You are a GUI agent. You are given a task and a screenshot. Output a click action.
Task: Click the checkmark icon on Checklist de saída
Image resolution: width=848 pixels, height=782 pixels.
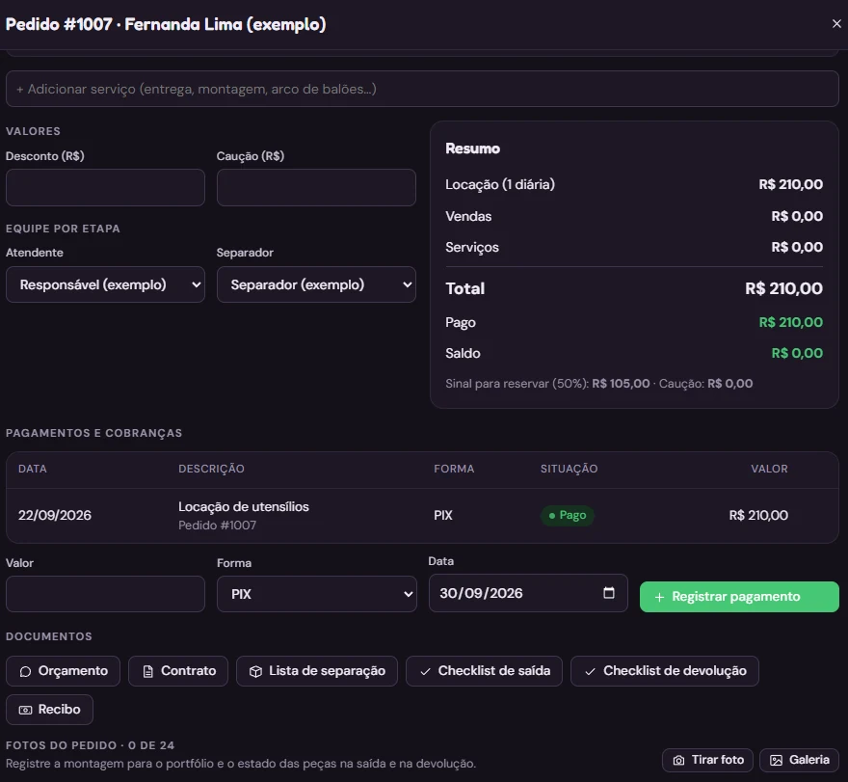(x=426, y=672)
